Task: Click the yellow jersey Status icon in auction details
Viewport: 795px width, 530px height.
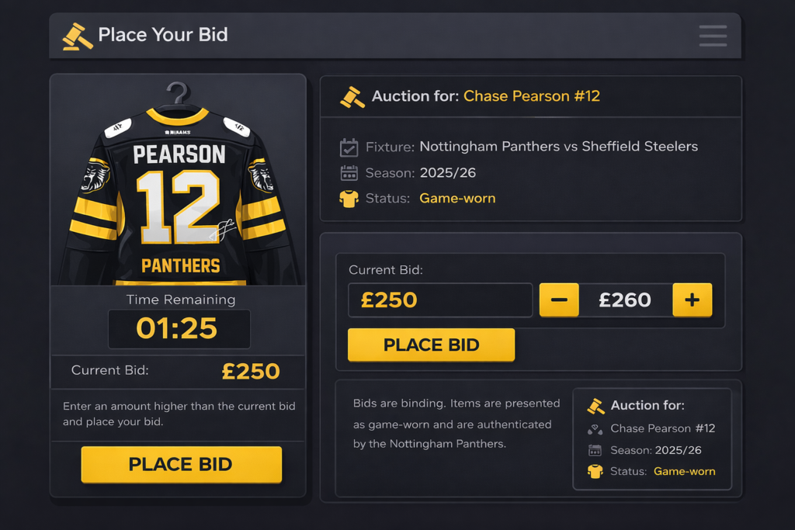Action: tap(349, 199)
